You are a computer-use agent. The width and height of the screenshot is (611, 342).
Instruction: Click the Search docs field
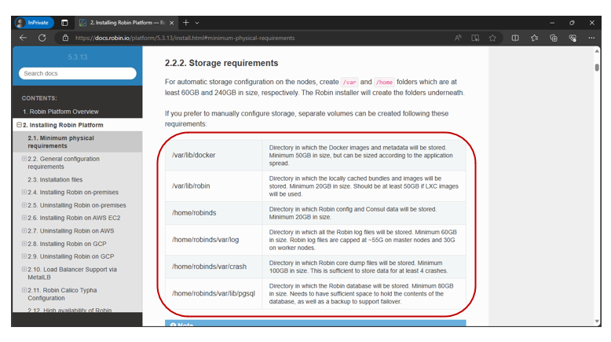pos(78,73)
